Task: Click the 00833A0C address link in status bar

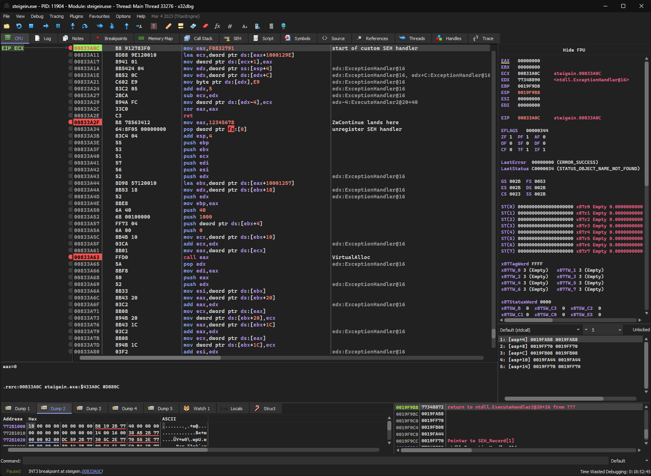Action: 92,471
